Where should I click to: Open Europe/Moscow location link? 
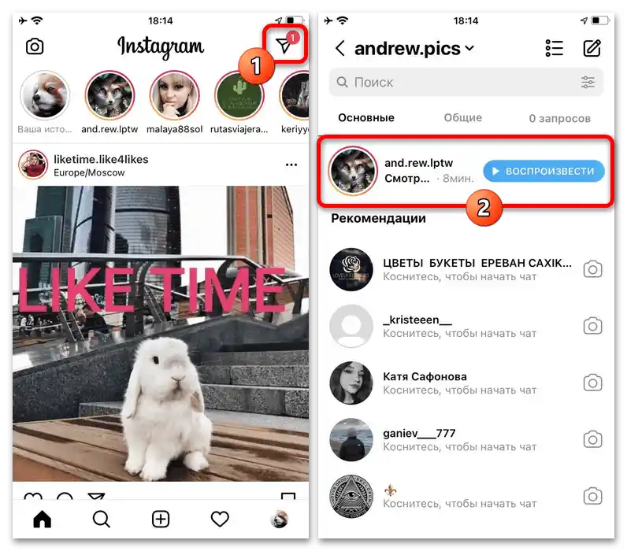[89, 172]
